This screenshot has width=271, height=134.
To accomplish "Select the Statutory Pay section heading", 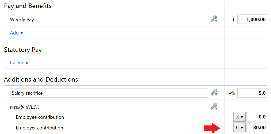I will 23,50.
